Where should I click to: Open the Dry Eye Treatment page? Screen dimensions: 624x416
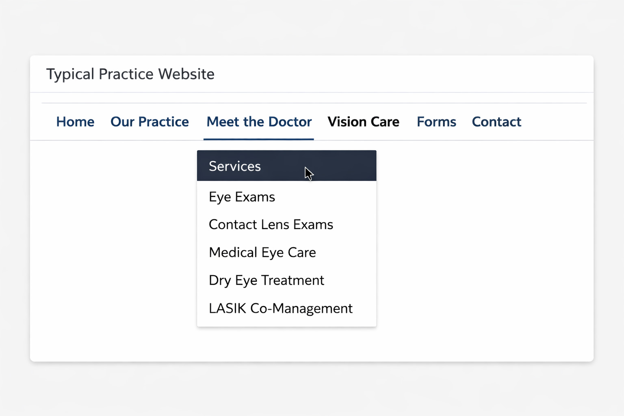(x=266, y=280)
